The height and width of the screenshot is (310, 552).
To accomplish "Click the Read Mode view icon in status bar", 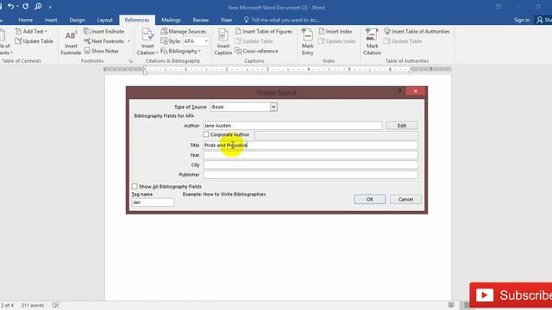I will coord(451,305).
